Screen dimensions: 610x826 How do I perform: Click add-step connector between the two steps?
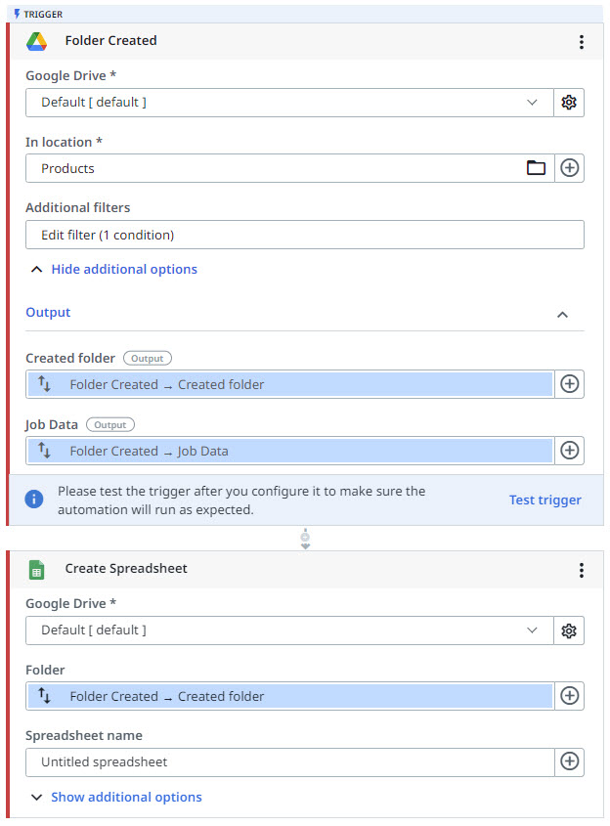[x=305, y=539]
